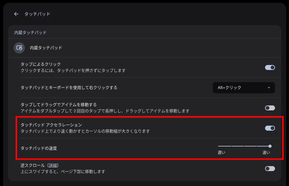Click the タッチパッド アクセラレーション label
The image size is (289, 186).
[x=51, y=125]
